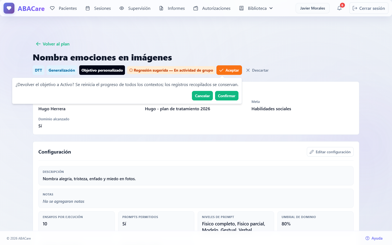This screenshot has width=392, height=245.
Task: Click the confirmation question text
Action: coord(127,85)
